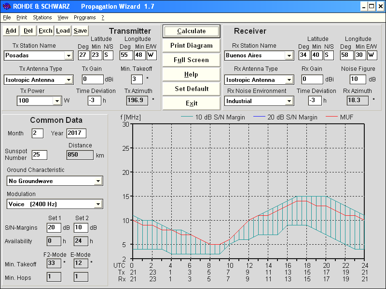386x289 pixels.
Task: Minimize the Propagation Wizard window
Action: [364, 6]
